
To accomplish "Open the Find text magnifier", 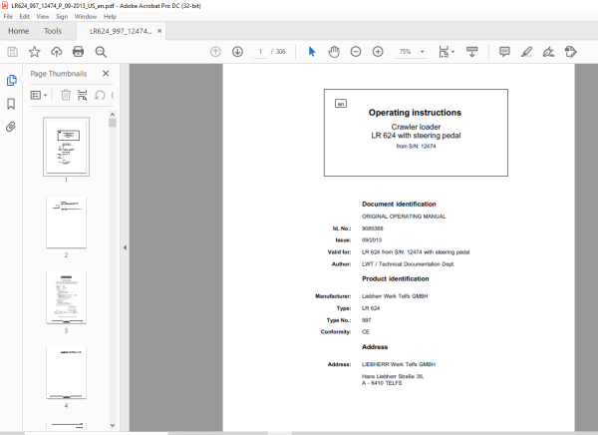I will click(101, 52).
